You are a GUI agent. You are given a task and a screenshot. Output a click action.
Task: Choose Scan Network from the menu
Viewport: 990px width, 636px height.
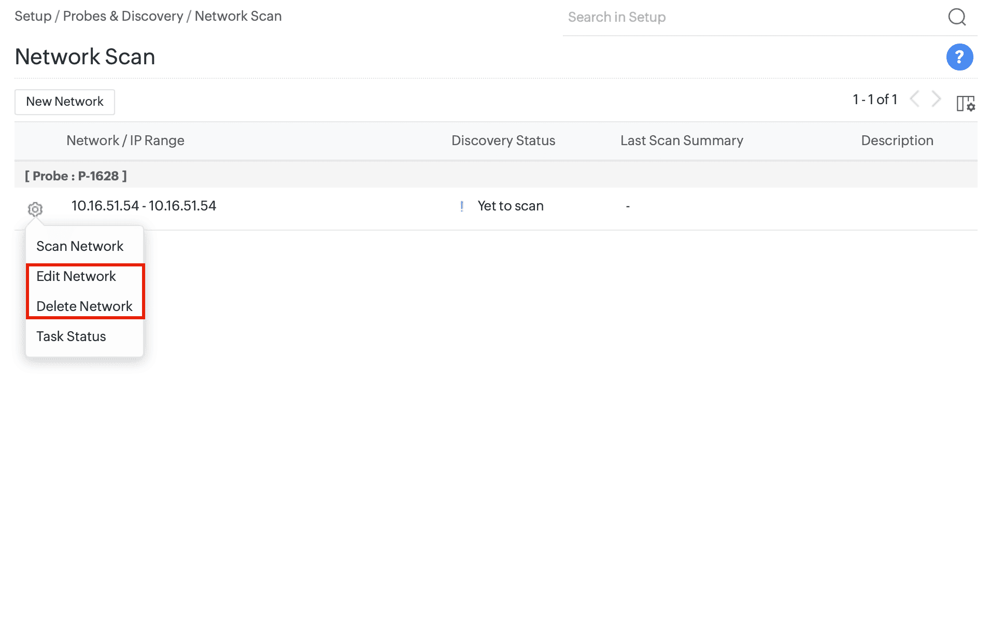[x=80, y=246]
